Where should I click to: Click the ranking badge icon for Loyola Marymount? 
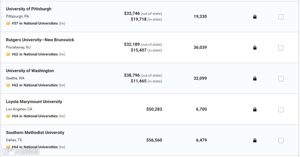point(8,116)
